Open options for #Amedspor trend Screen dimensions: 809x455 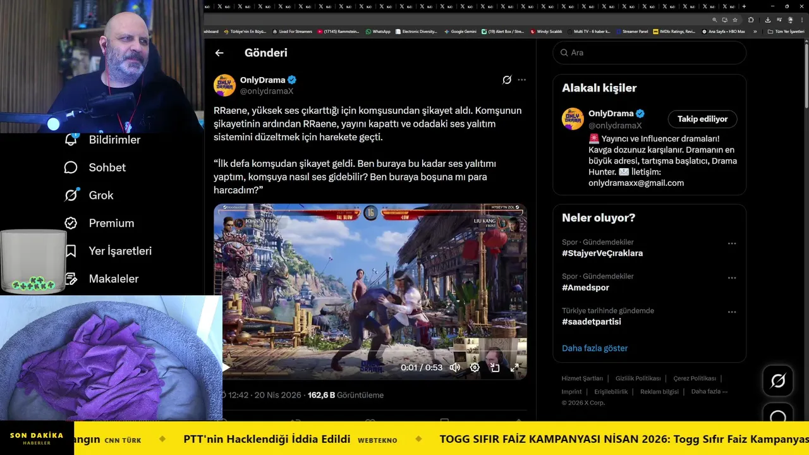(x=731, y=277)
